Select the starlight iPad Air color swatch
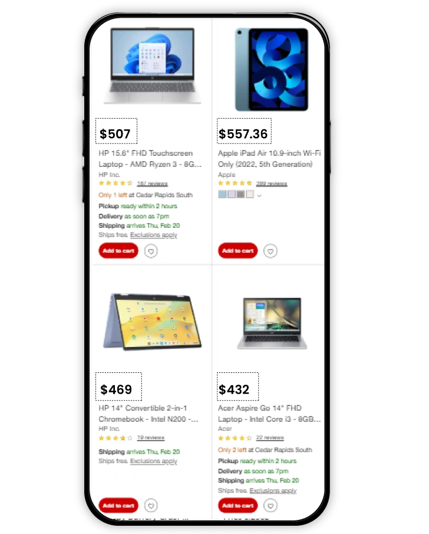 (250, 195)
